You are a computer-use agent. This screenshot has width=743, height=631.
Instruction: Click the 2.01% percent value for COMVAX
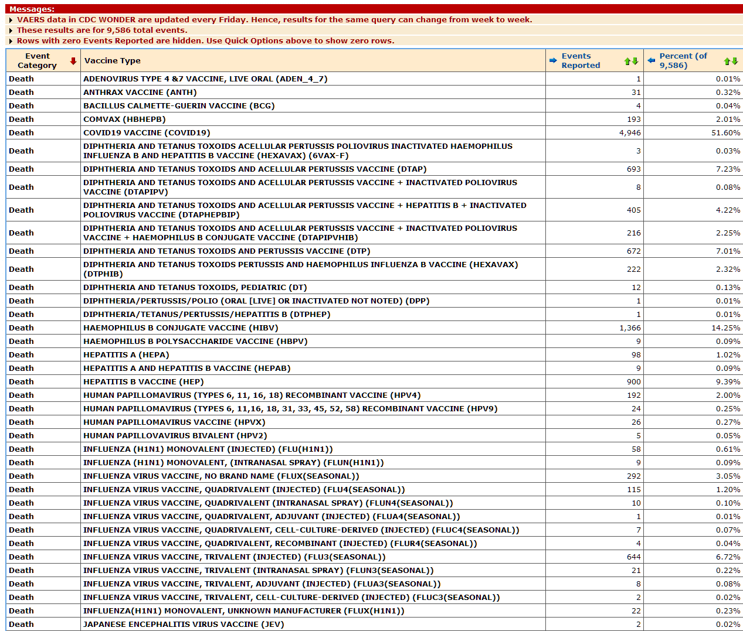pyautogui.click(x=728, y=120)
